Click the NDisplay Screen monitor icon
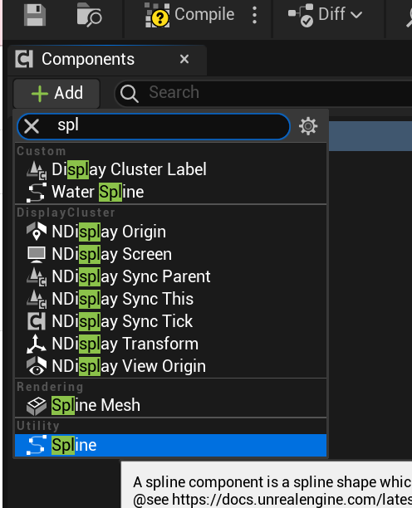 [37, 254]
